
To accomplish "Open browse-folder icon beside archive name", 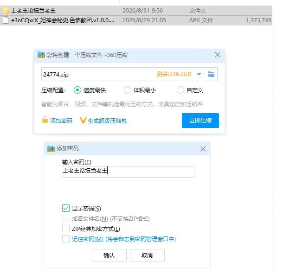I will click(211, 74).
